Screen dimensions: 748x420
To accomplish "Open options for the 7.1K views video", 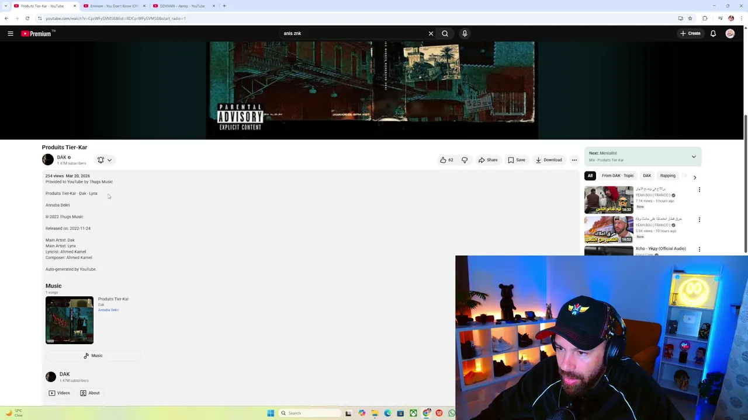I will (x=699, y=190).
